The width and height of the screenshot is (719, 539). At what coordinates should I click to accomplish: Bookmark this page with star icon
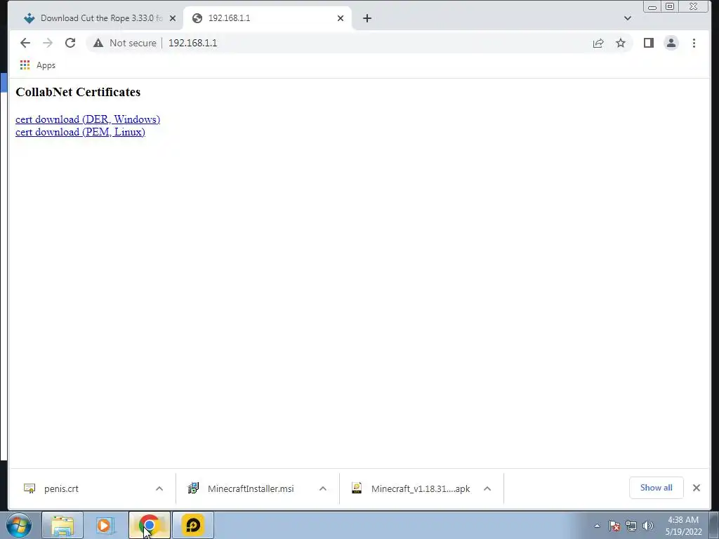621,43
